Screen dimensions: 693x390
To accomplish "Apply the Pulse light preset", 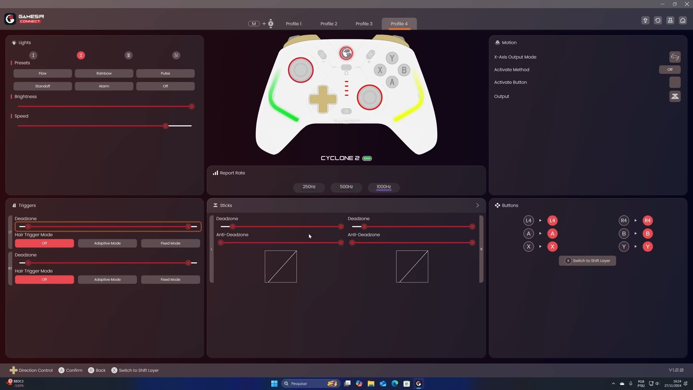I will click(x=165, y=74).
